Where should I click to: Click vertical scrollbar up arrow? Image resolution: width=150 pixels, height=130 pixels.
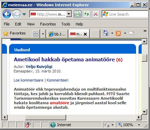pos(144,41)
